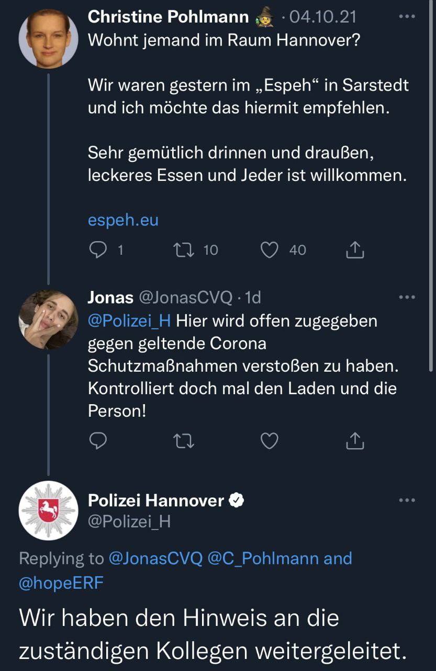Reply to Jonas's tweet
The width and height of the screenshot is (436, 671).
tap(98, 441)
